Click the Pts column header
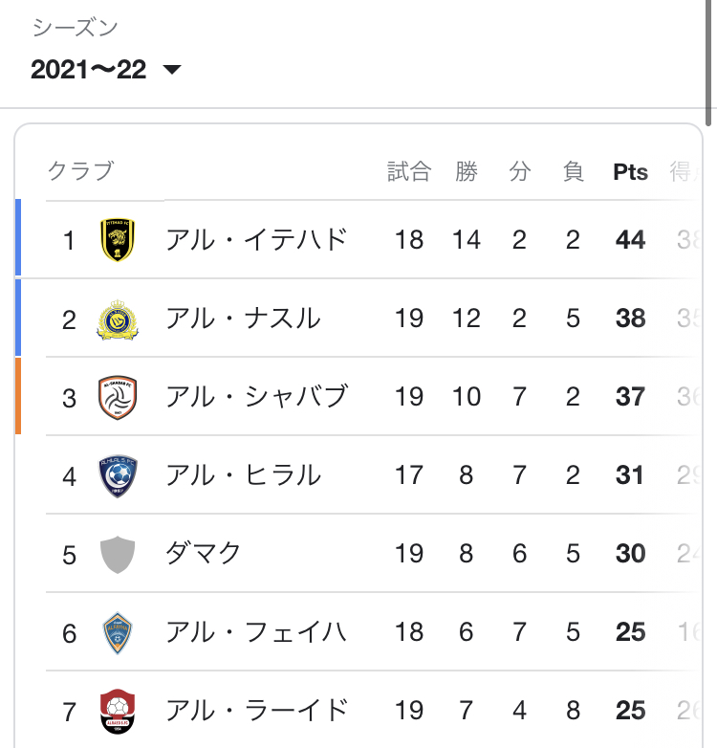The width and height of the screenshot is (717, 748). point(630,172)
